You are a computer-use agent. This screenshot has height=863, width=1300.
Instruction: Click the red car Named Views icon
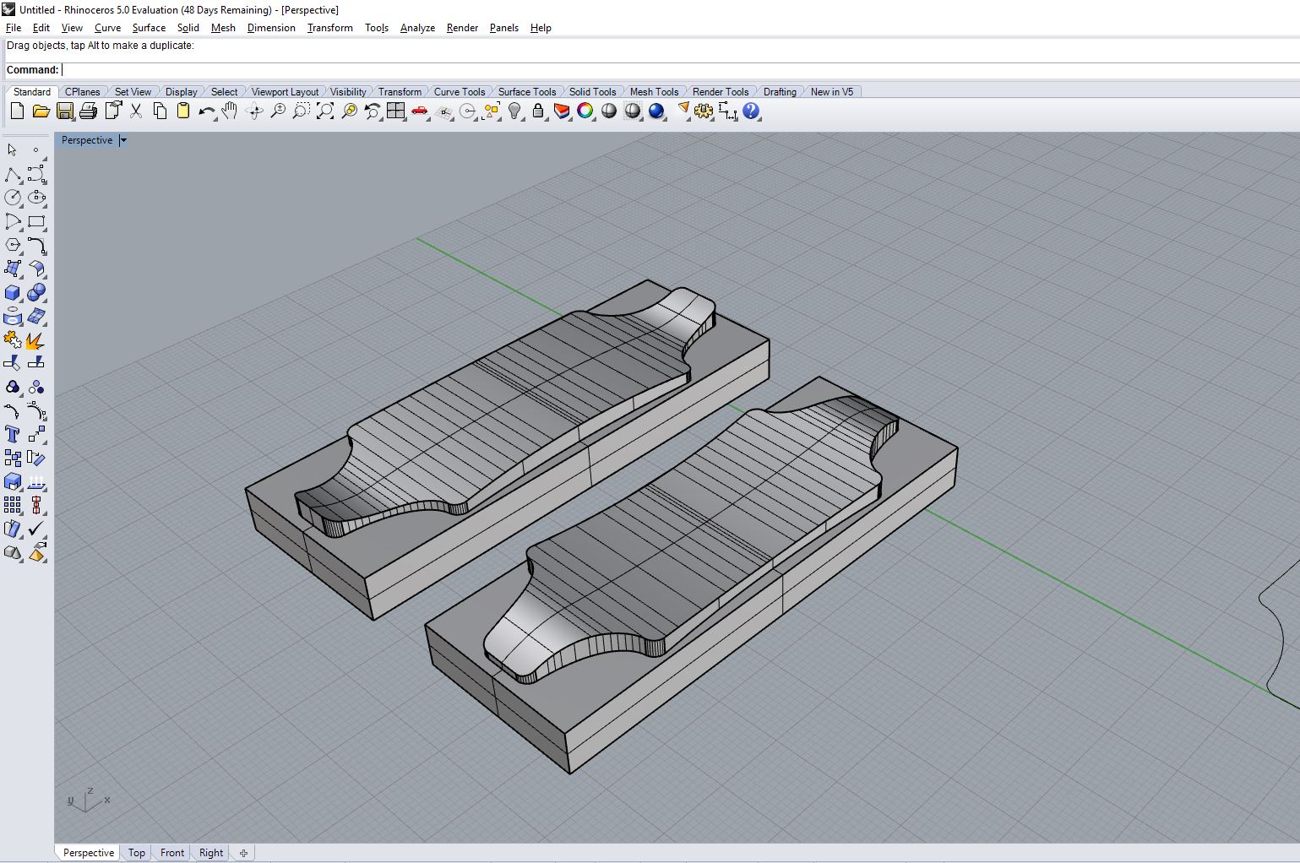pyautogui.click(x=420, y=111)
